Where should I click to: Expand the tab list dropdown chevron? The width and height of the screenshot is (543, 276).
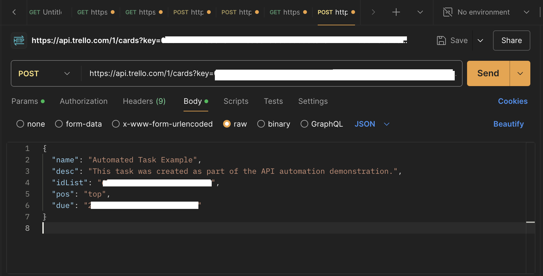pyautogui.click(x=420, y=12)
